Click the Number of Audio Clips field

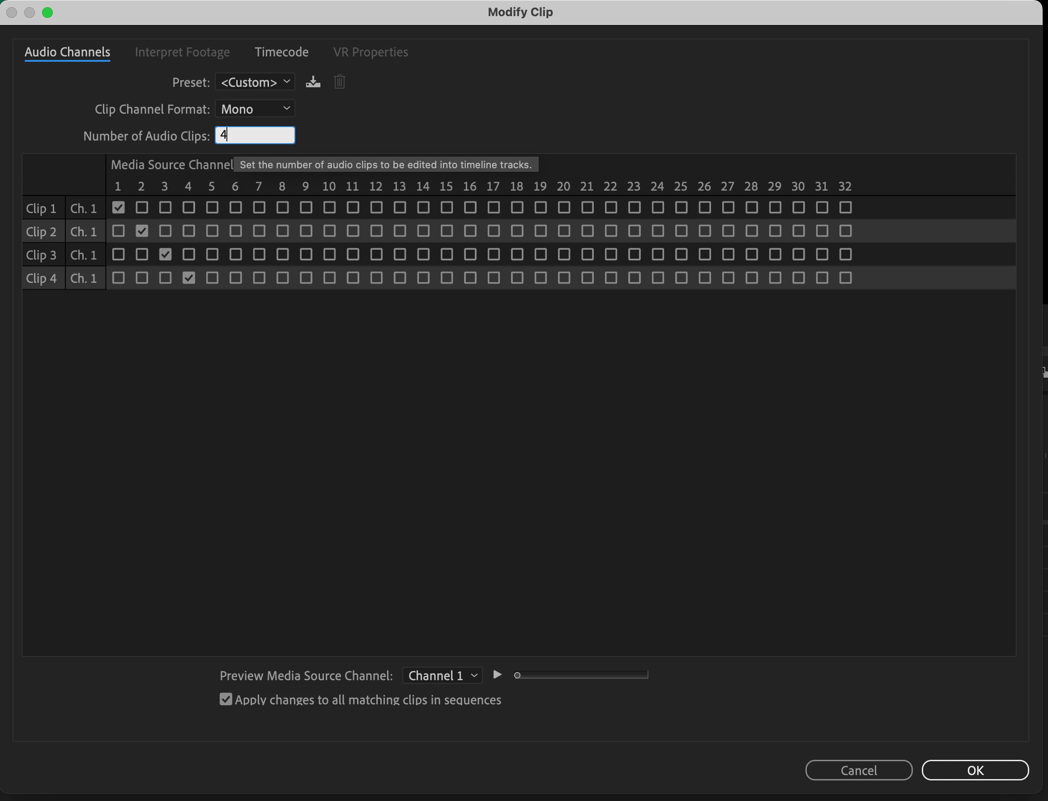[x=255, y=136]
